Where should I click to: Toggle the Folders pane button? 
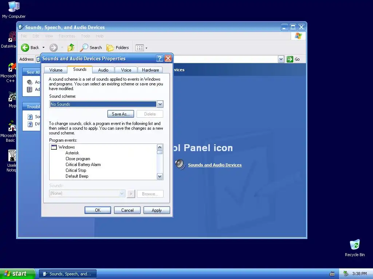pyautogui.click(x=118, y=48)
